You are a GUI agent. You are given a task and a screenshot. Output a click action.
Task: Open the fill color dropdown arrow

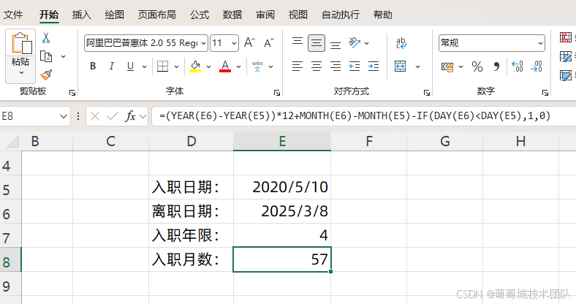208,66
